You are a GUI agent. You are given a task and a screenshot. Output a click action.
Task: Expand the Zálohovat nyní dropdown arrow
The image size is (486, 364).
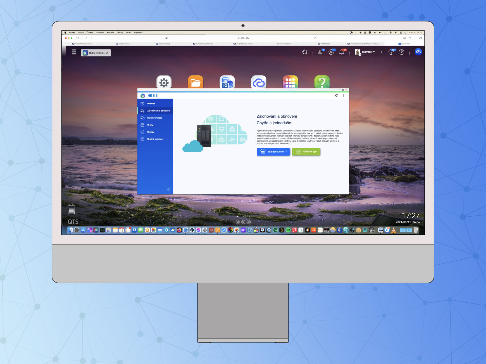coord(286,151)
